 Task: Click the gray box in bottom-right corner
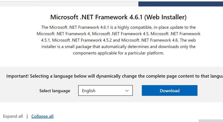click(x=211, y=121)
